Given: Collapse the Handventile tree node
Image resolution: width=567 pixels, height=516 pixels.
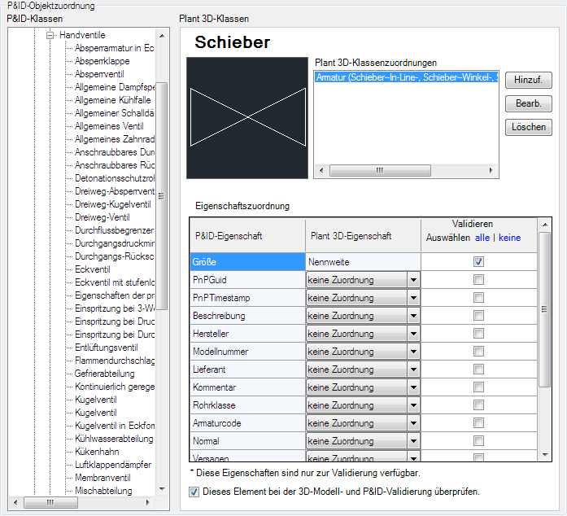Looking at the screenshot, I should click(50, 36).
